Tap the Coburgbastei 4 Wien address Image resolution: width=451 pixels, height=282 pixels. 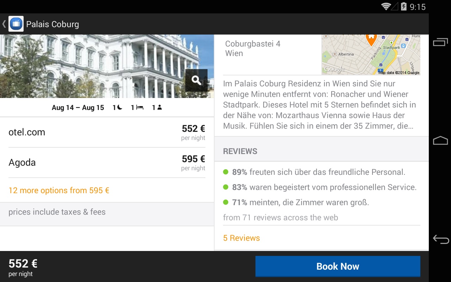click(253, 49)
